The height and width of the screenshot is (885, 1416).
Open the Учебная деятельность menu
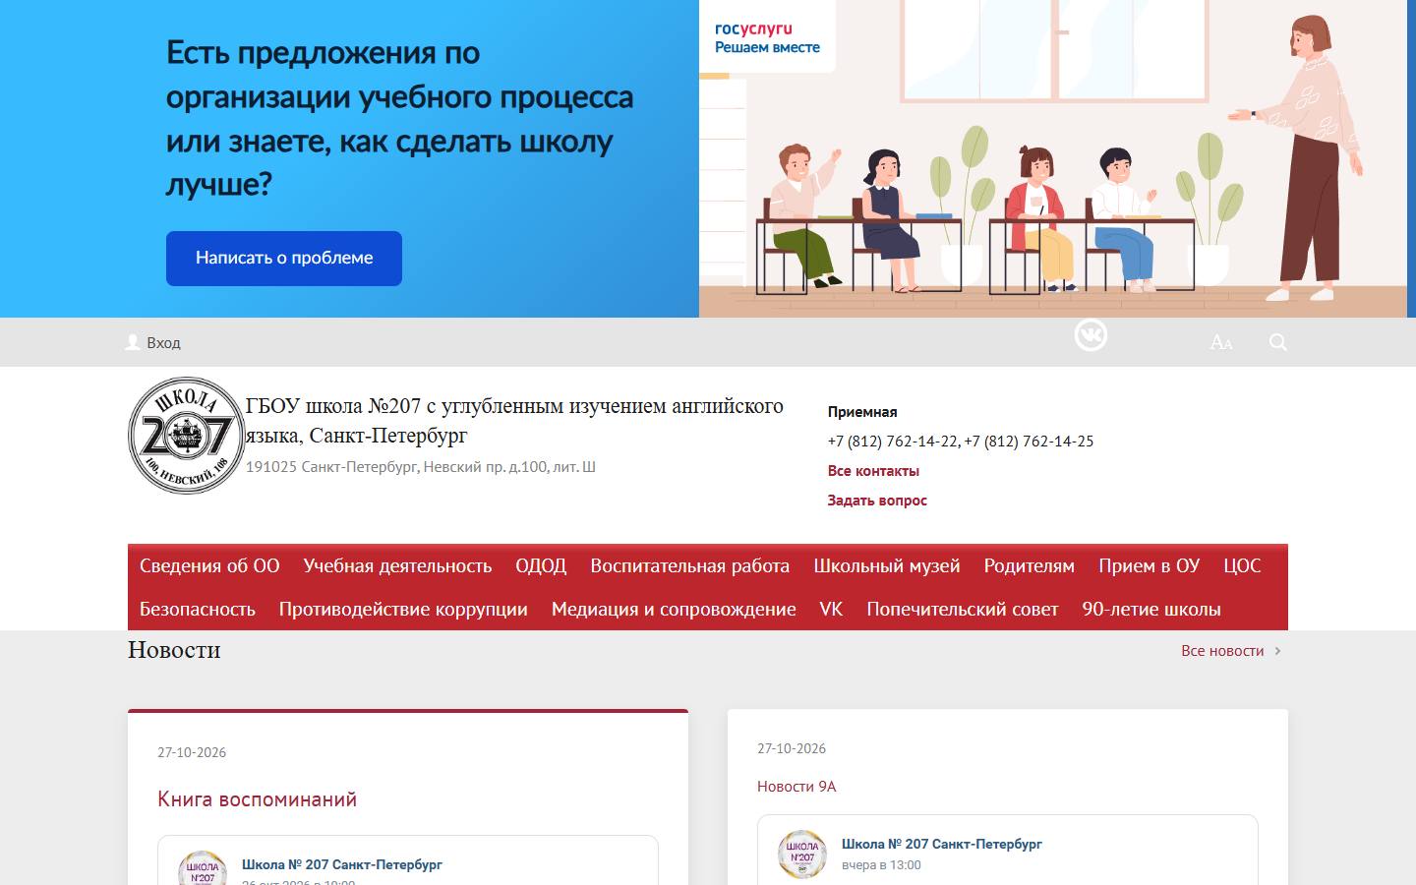tap(397, 565)
